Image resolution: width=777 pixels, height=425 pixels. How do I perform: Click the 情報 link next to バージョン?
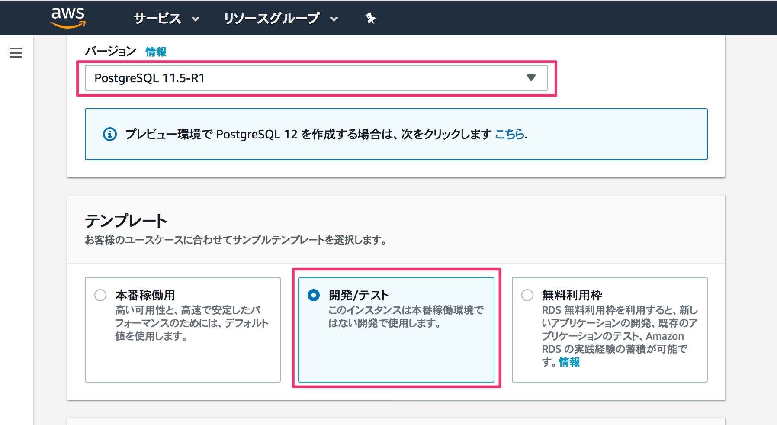click(x=156, y=52)
